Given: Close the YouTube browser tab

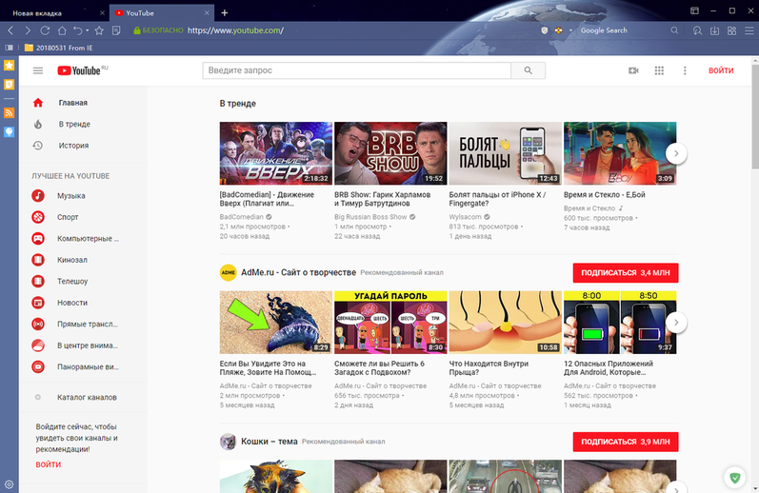Looking at the screenshot, I should pyautogui.click(x=207, y=13).
